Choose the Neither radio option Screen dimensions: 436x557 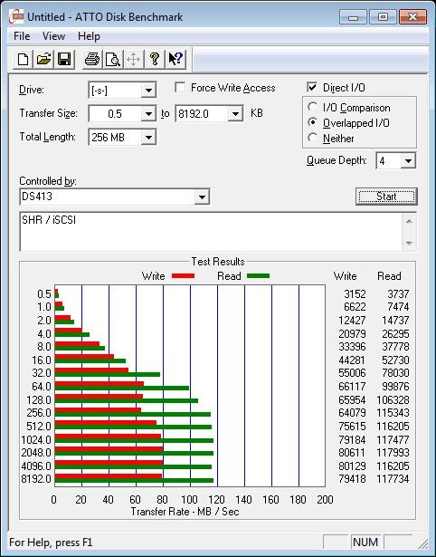pyautogui.click(x=313, y=138)
